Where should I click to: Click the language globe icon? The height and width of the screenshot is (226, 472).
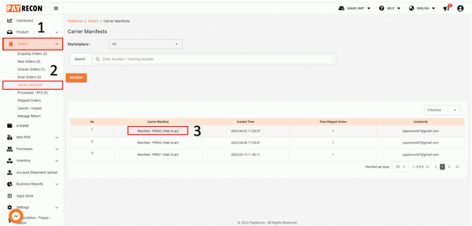(x=412, y=8)
